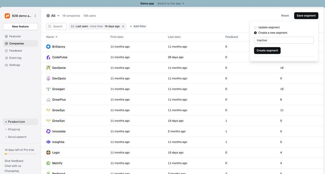Select the Update segment radio option
Screen dimensions: 325x174
click(255, 27)
